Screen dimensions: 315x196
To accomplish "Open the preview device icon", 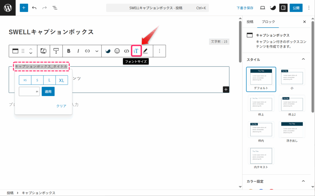I will tap(262, 8).
